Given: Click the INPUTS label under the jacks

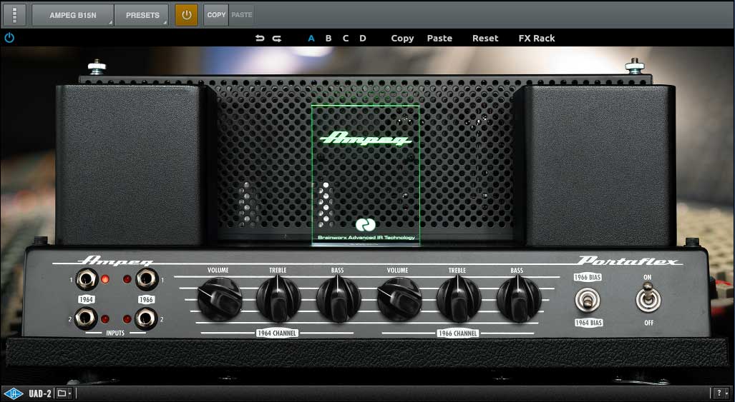Looking at the screenshot, I should [x=115, y=333].
